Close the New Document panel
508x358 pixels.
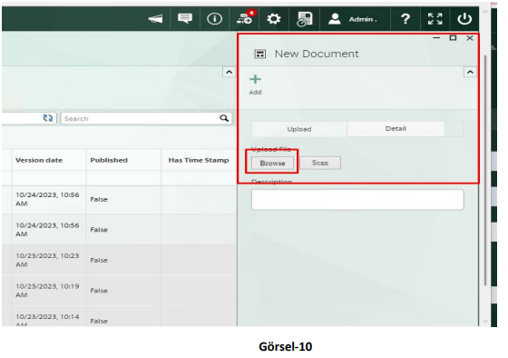coord(470,38)
